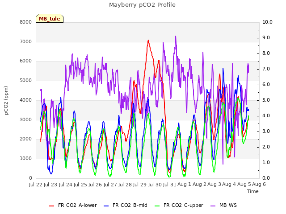The image size is (286, 214).
Task: Click the highest purple MB_WS peak
Action: point(176,36)
